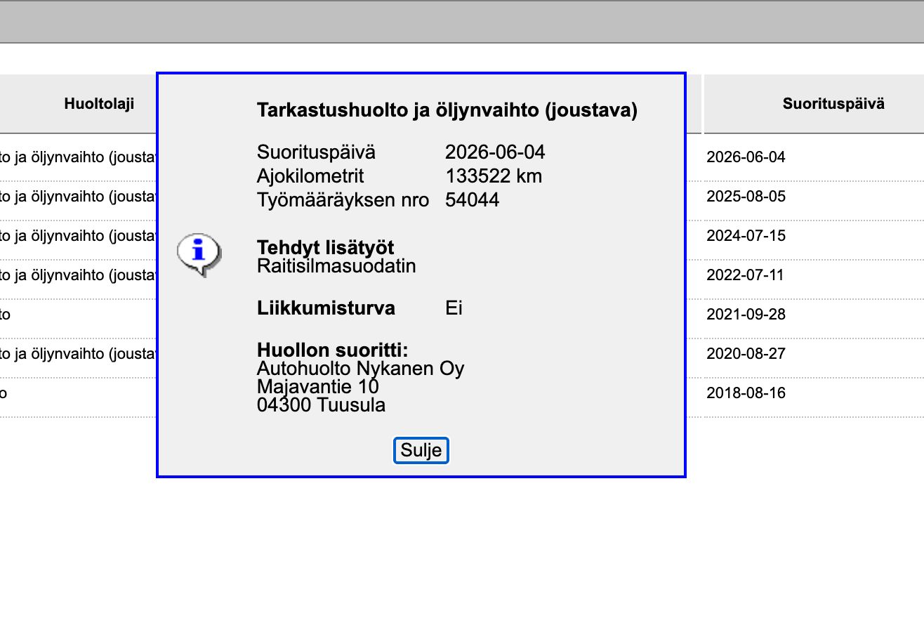The height and width of the screenshot is (632, 924).
Task: Select the Suorituspäivä column header
Action: point(833,104)
